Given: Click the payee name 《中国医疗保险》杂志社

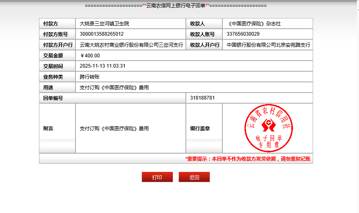Looking at the screenshot, I should [x=254, y=24].
